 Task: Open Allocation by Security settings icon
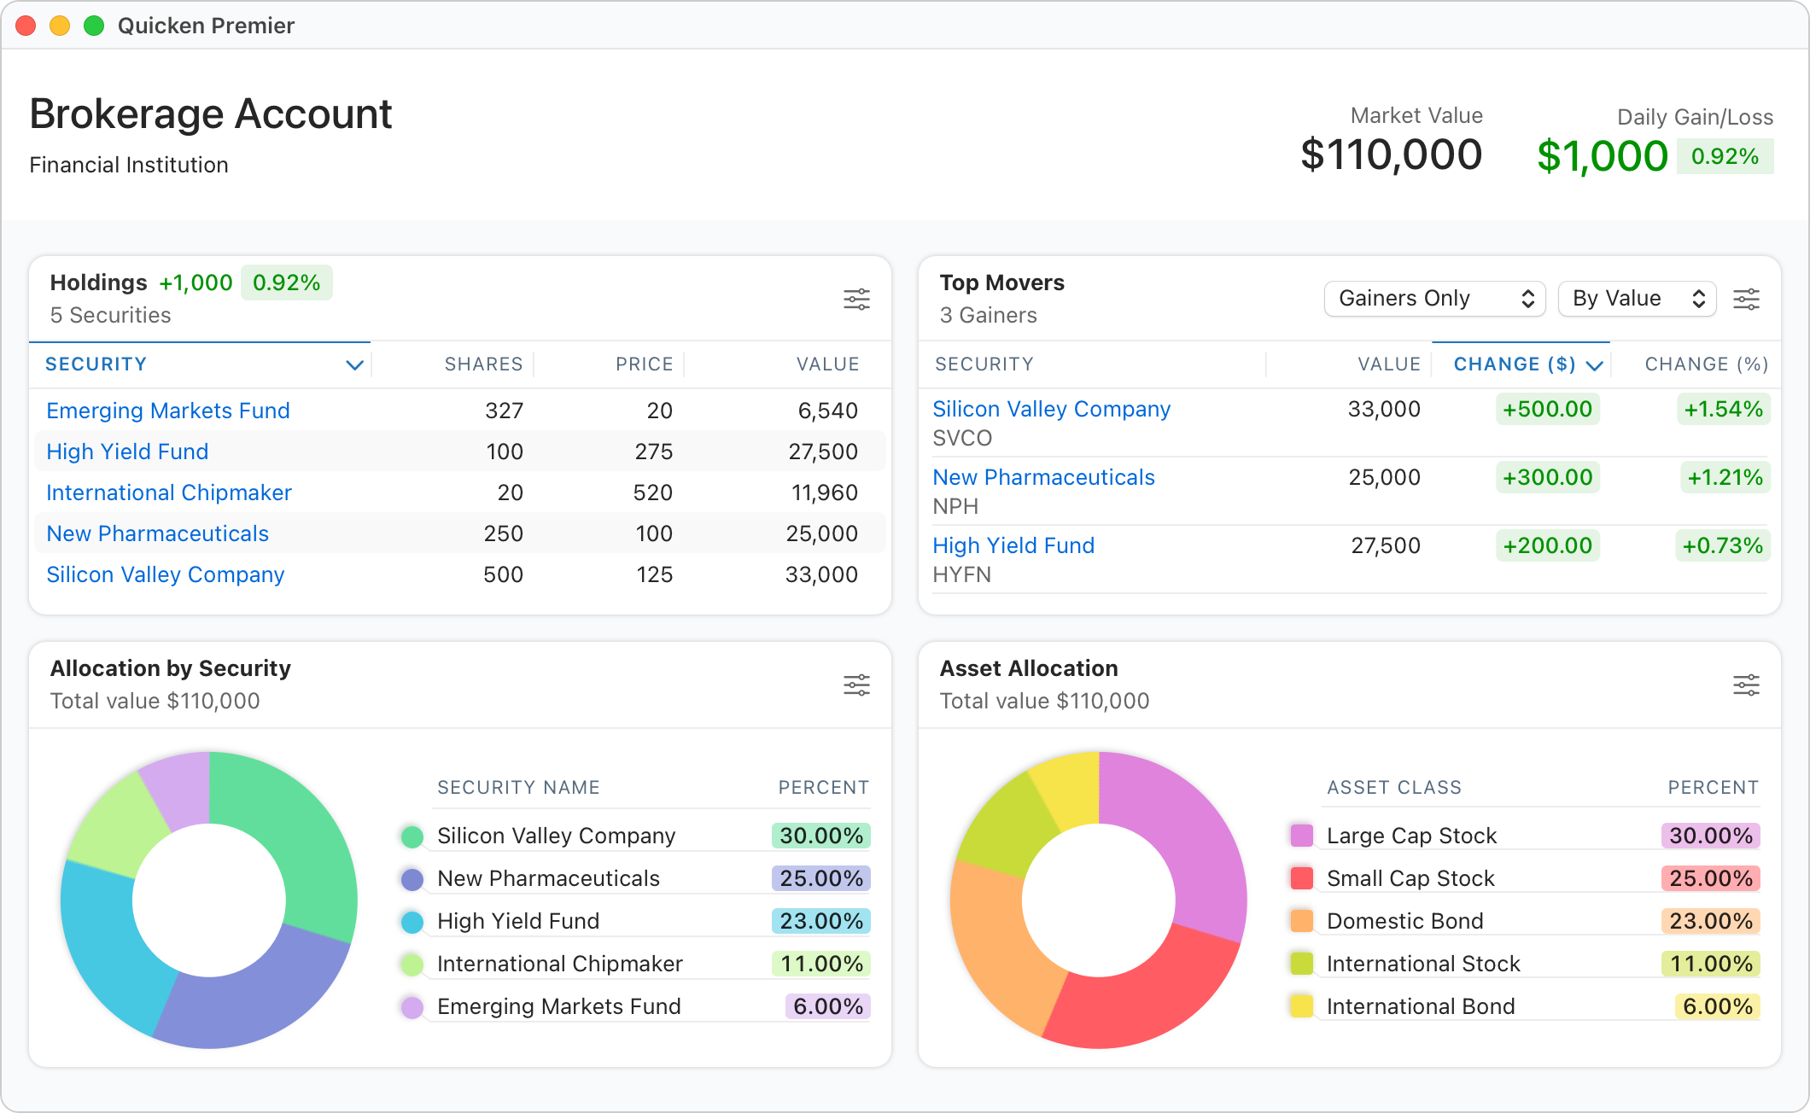tap(856, 685)
